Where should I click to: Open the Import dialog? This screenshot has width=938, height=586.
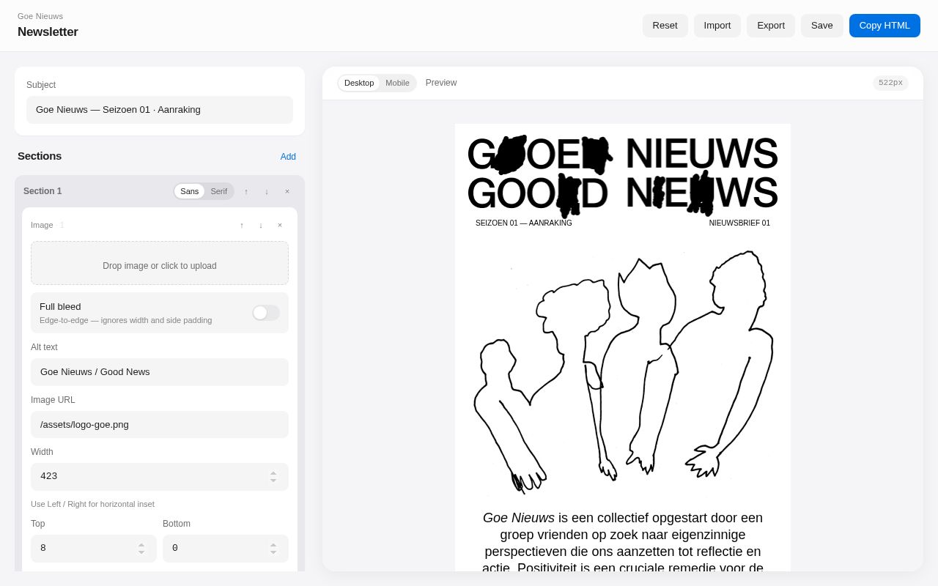(717, 26)
